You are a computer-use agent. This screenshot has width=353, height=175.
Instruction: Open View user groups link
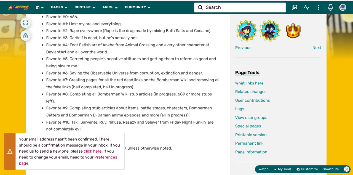pos(251,117)
